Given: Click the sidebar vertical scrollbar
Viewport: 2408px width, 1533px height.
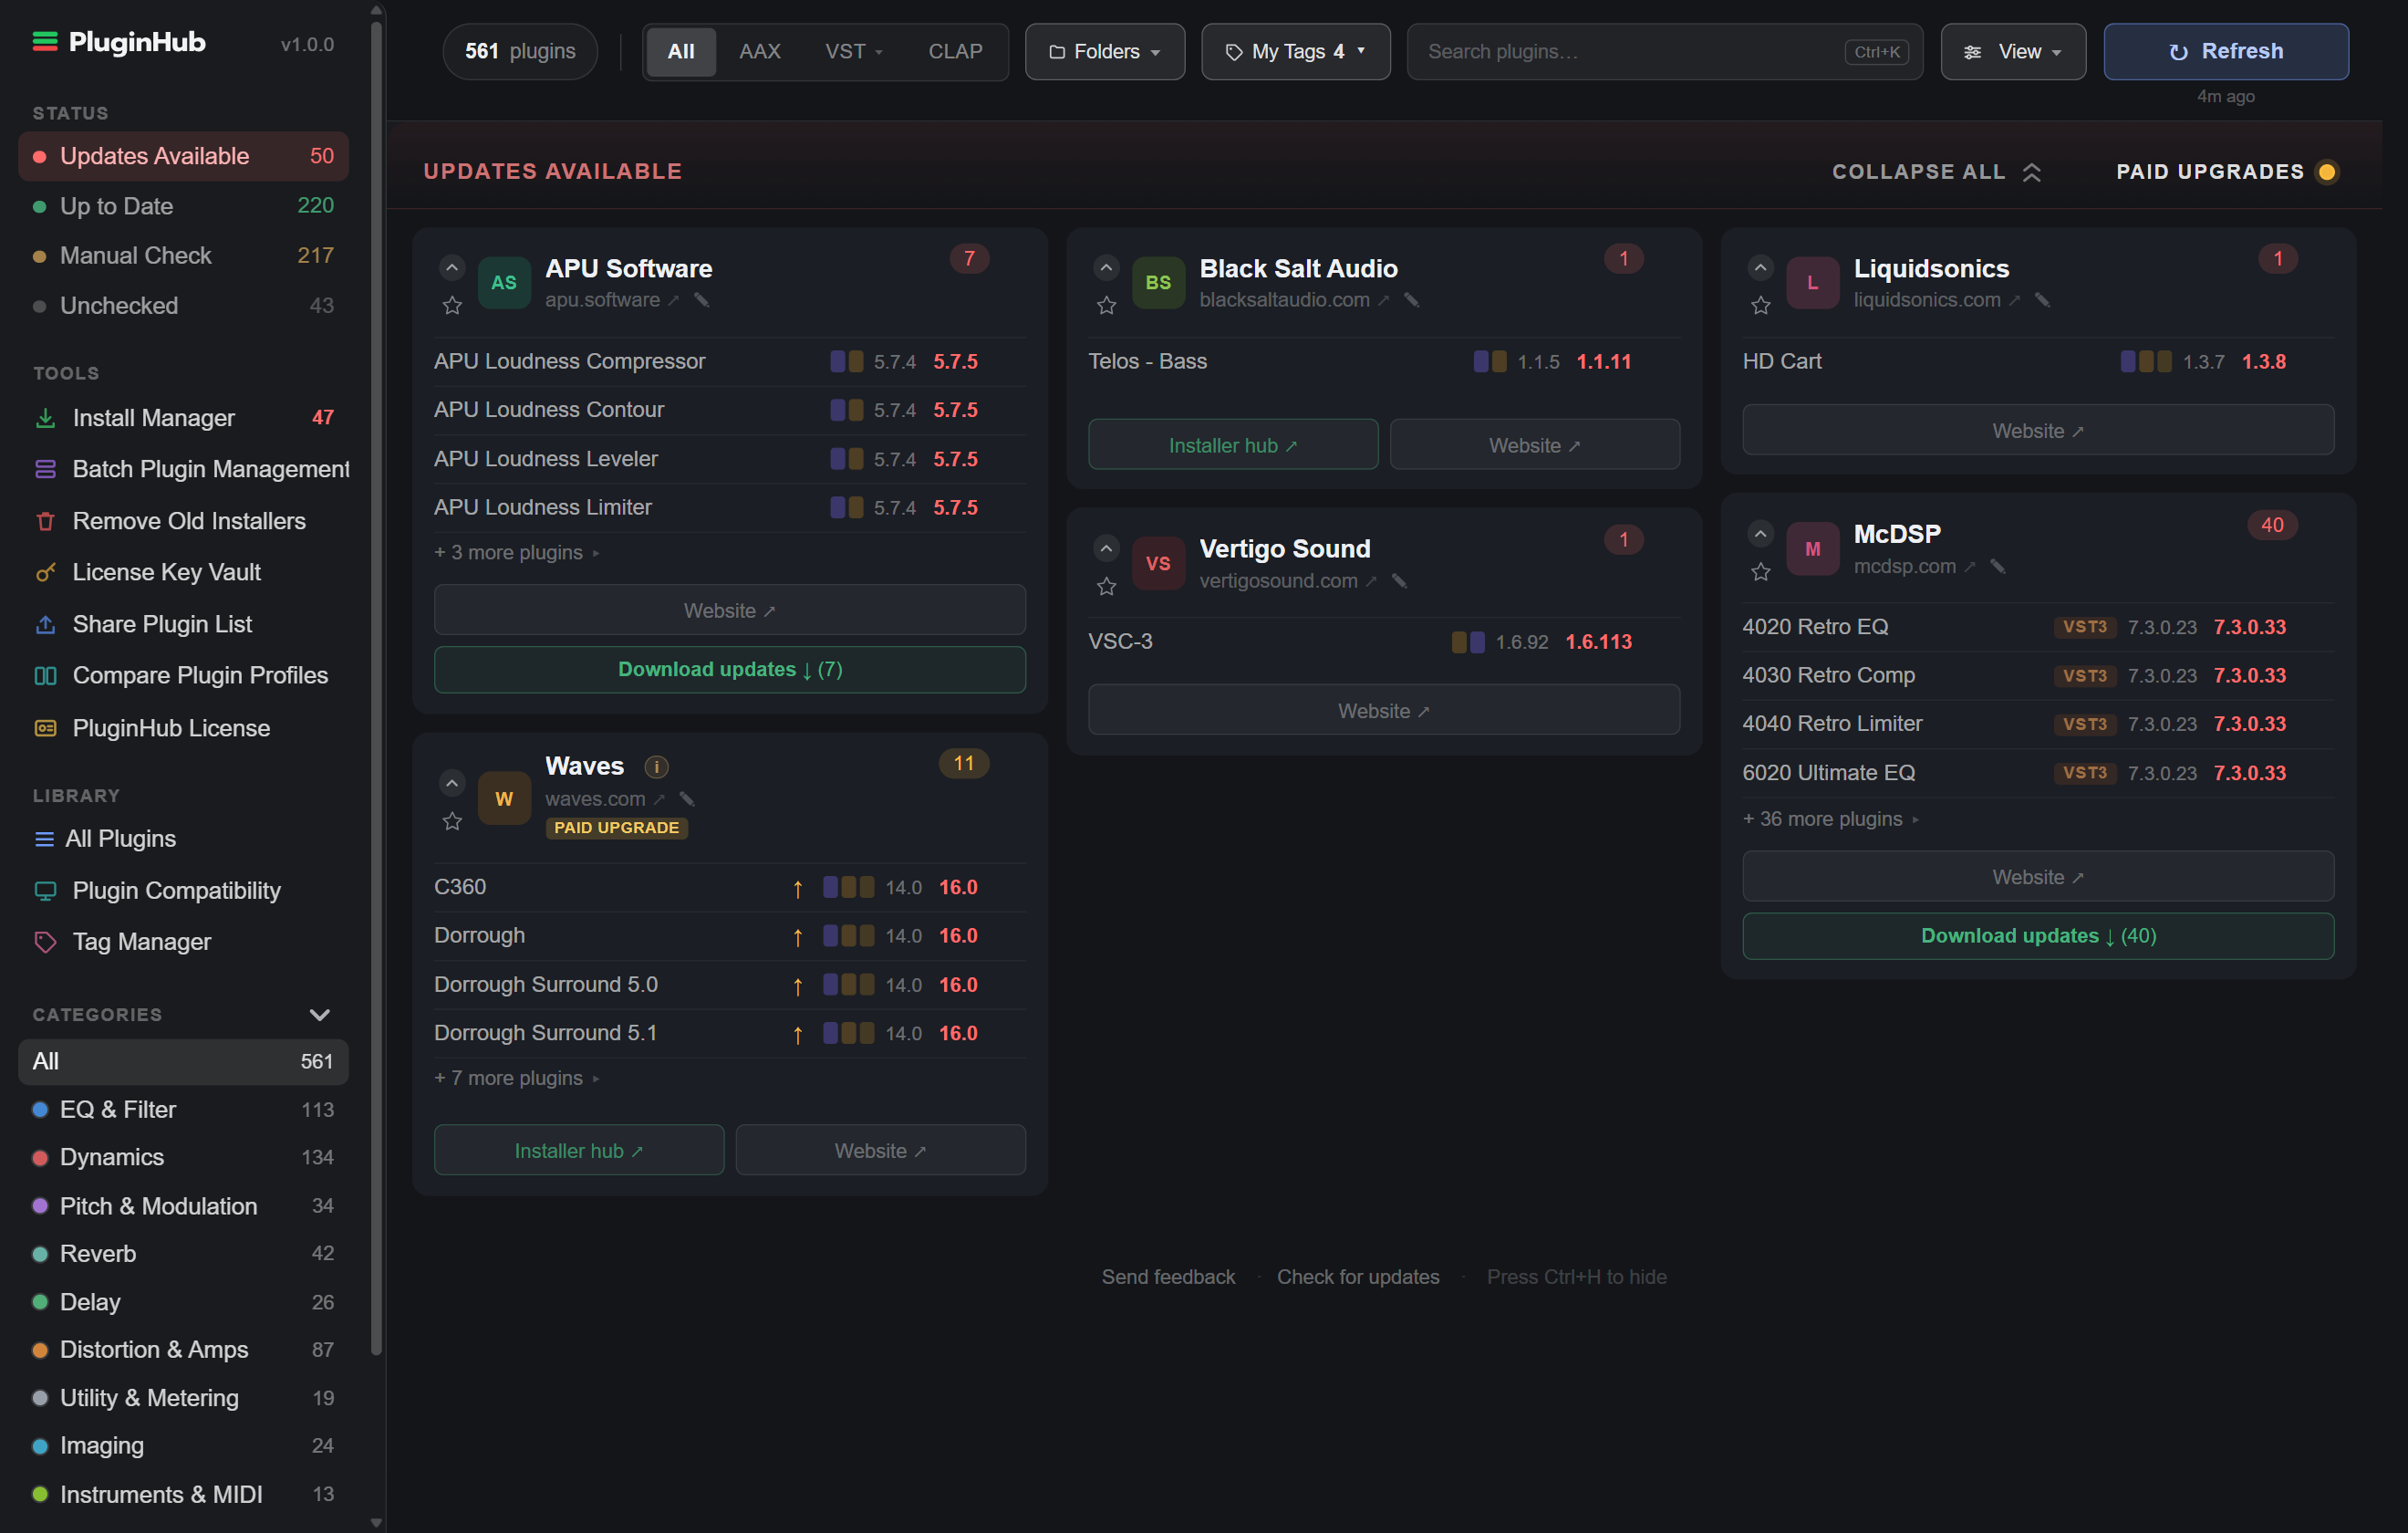Looking at the screenshot, I should pyautogui.click(x=376, y=688).
